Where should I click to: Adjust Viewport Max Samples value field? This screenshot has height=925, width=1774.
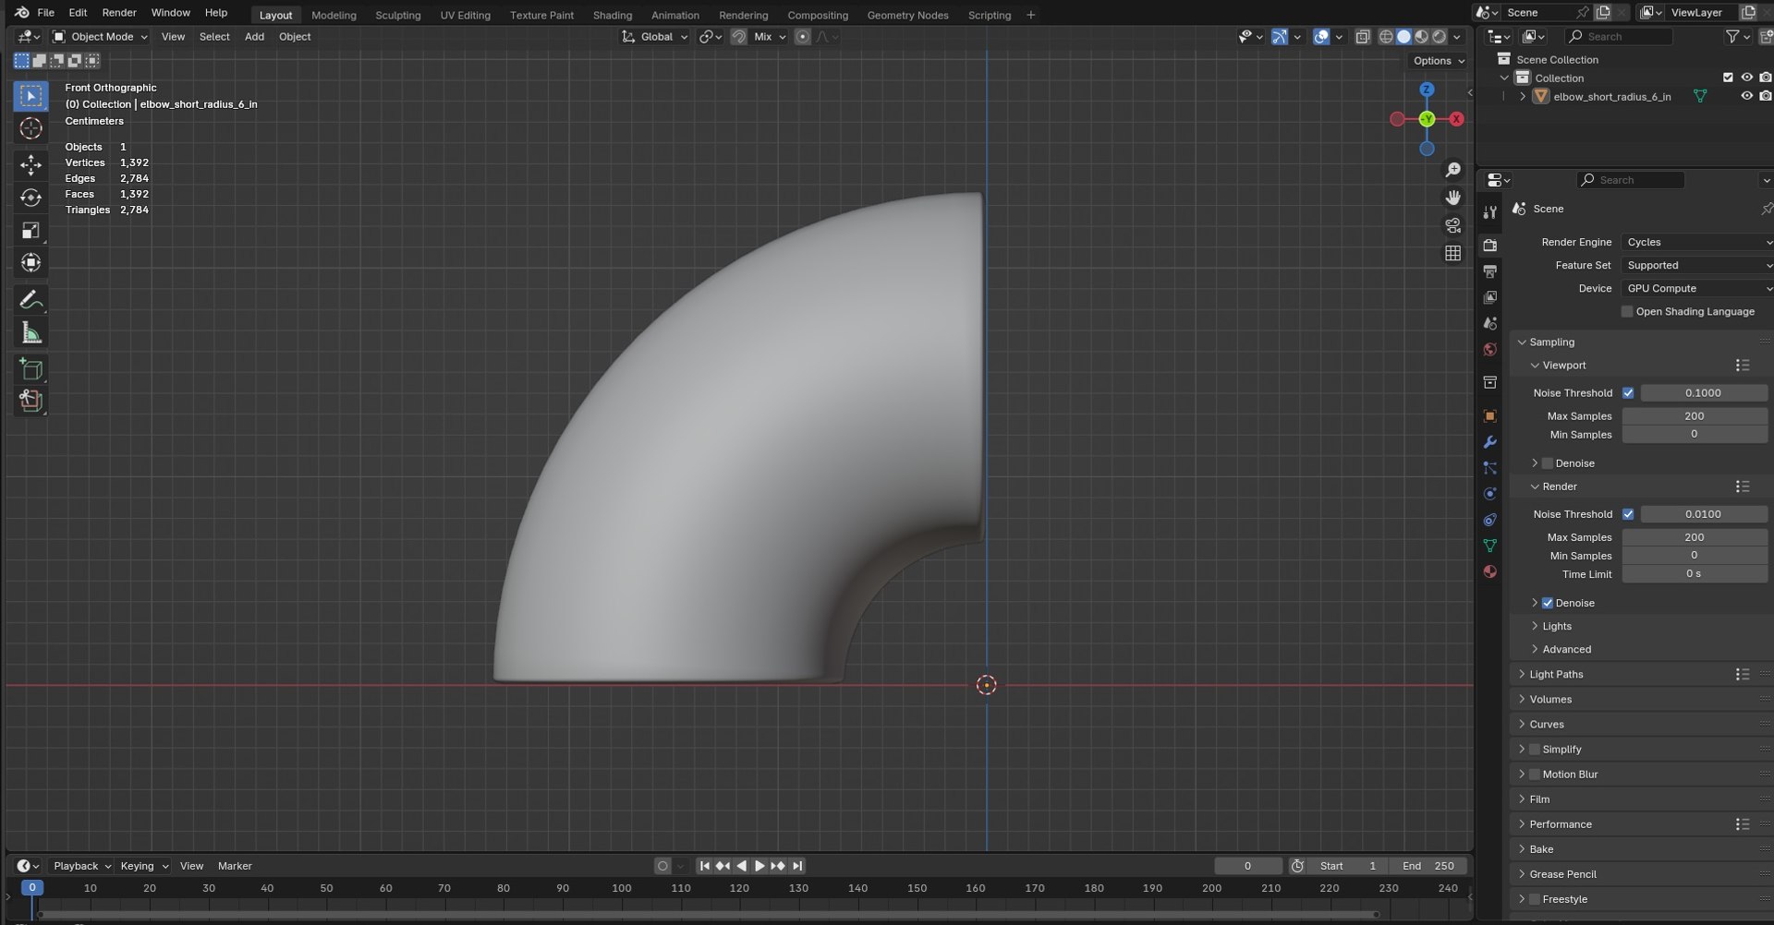point(1695,416)
